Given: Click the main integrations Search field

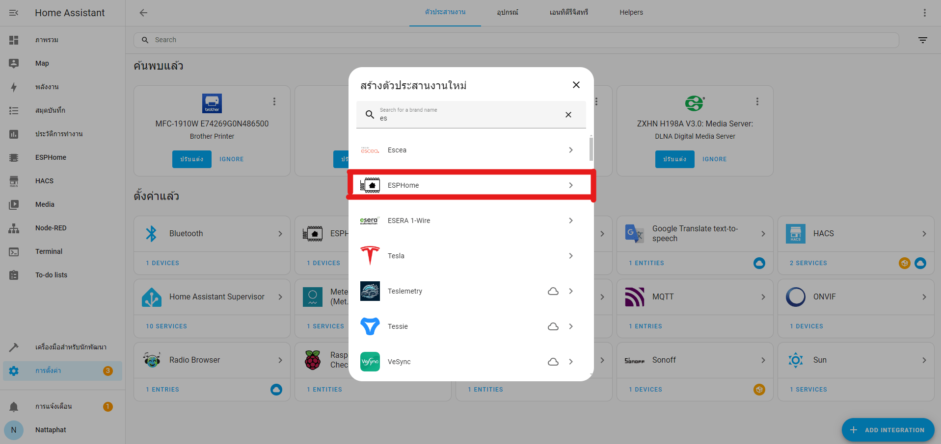Looking at the screenshot, I should [x=516, y=40].
